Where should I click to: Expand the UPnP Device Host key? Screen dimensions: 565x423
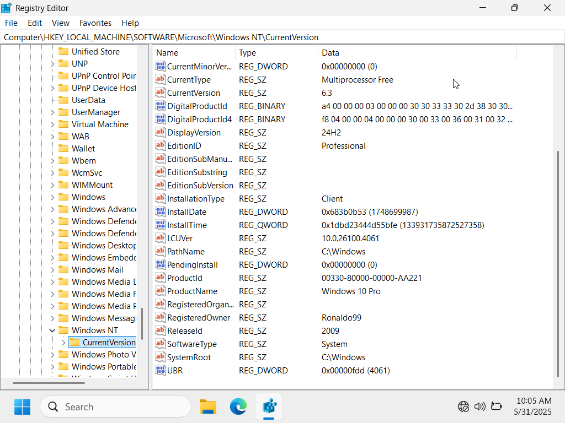point(52,88)
